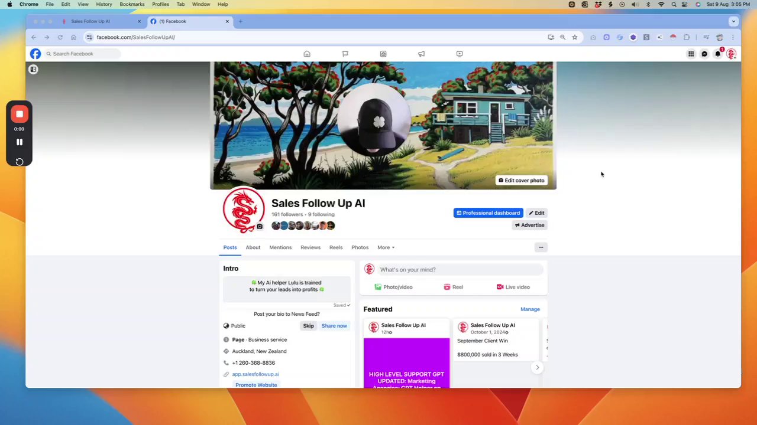Image resolution: width=757 pixels, height=425 pixels.
Task: Open the Pages flag icon in navigation
Action: pos(345,54)
